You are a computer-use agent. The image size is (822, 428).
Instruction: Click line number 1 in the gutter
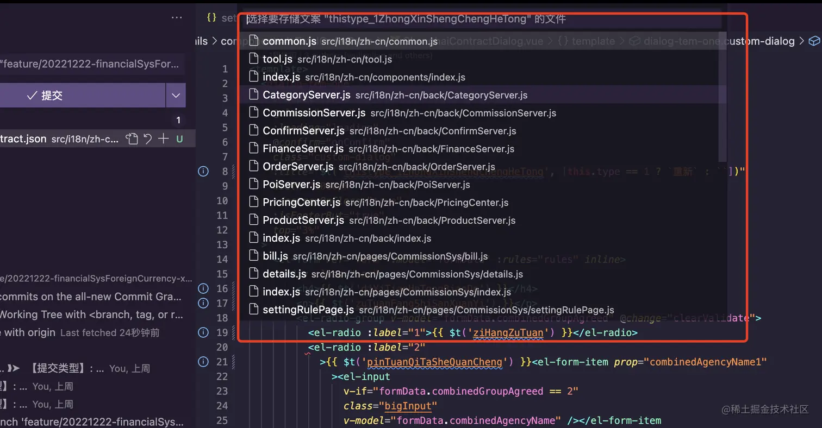tap(225, 69)
